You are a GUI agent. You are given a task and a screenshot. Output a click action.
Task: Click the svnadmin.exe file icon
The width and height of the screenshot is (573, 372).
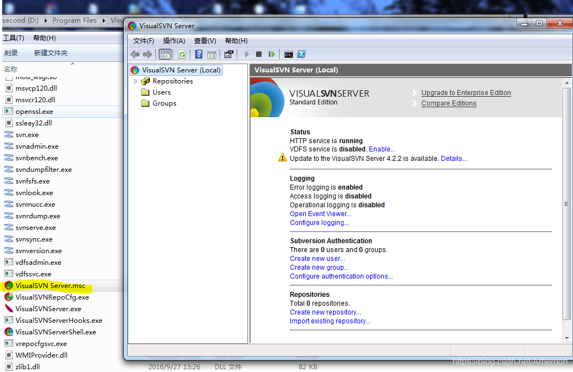[x=9, y=146]
